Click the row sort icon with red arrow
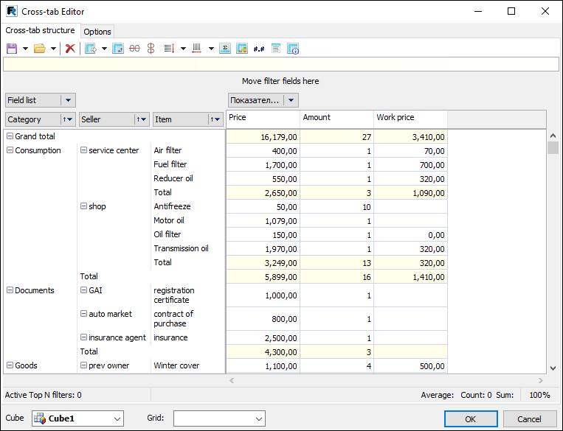Image resolution: width=563 pixels, height=431 pixels. click(168, 49)
